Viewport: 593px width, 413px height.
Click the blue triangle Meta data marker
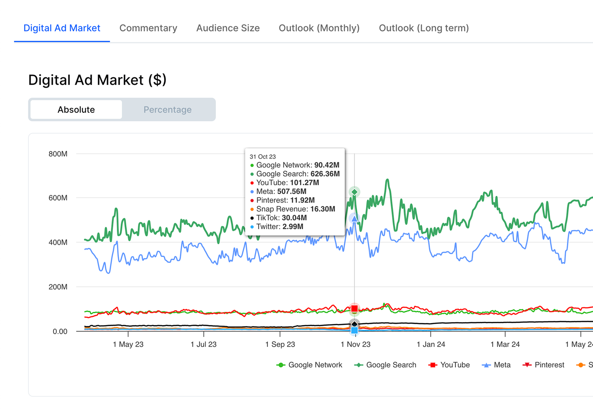[x=354, y=219]
